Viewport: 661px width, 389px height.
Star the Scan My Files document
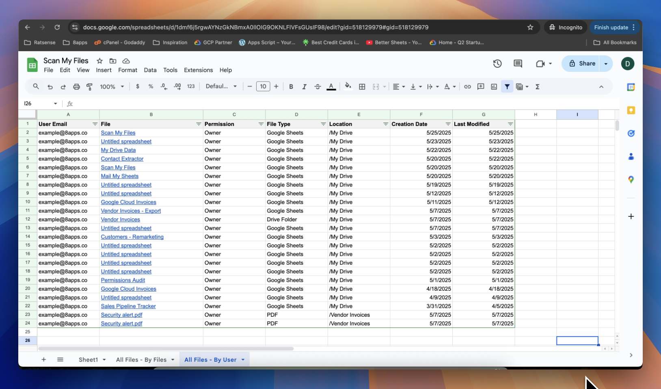[99, 61]
